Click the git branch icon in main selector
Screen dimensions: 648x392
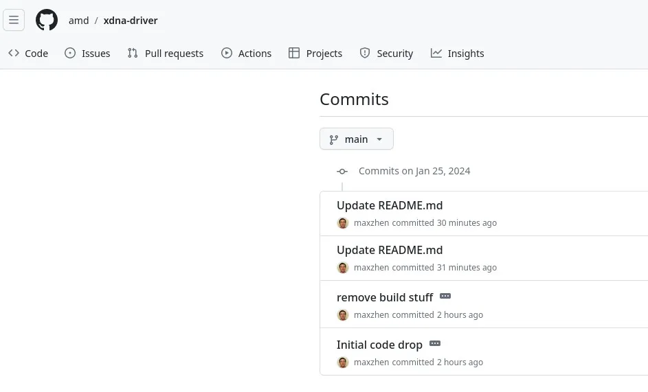coord(334,139)
